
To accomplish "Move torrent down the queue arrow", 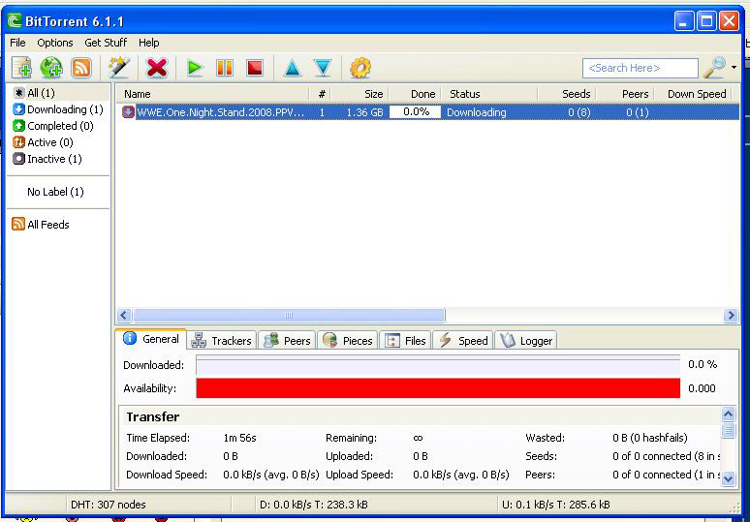I will 324,69.
